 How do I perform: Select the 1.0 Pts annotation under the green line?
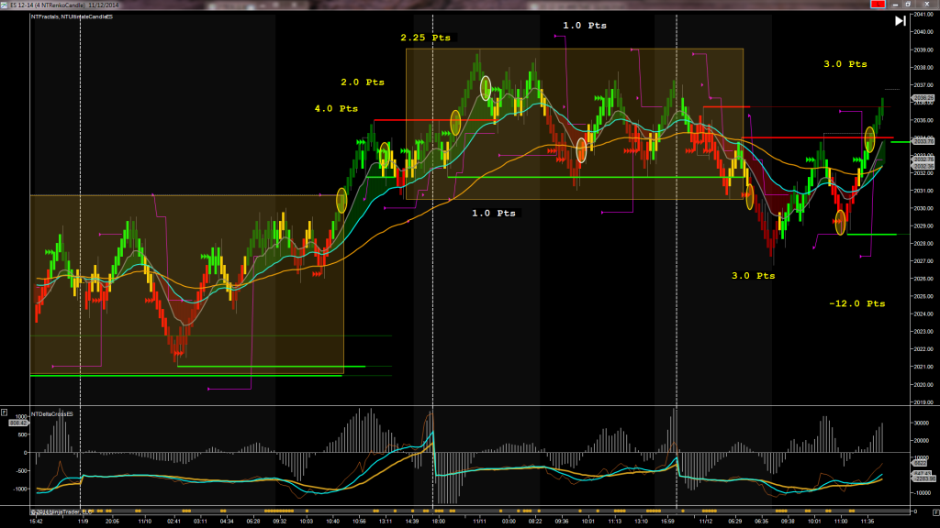click(x=493, y=213)
